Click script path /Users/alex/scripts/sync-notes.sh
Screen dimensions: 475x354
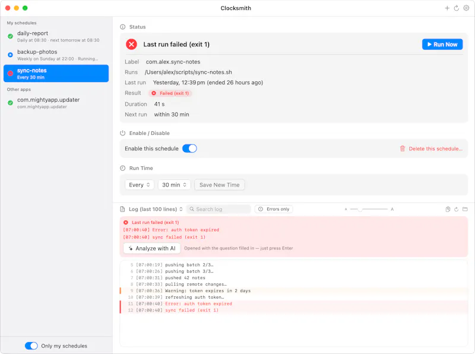(188, 72)
